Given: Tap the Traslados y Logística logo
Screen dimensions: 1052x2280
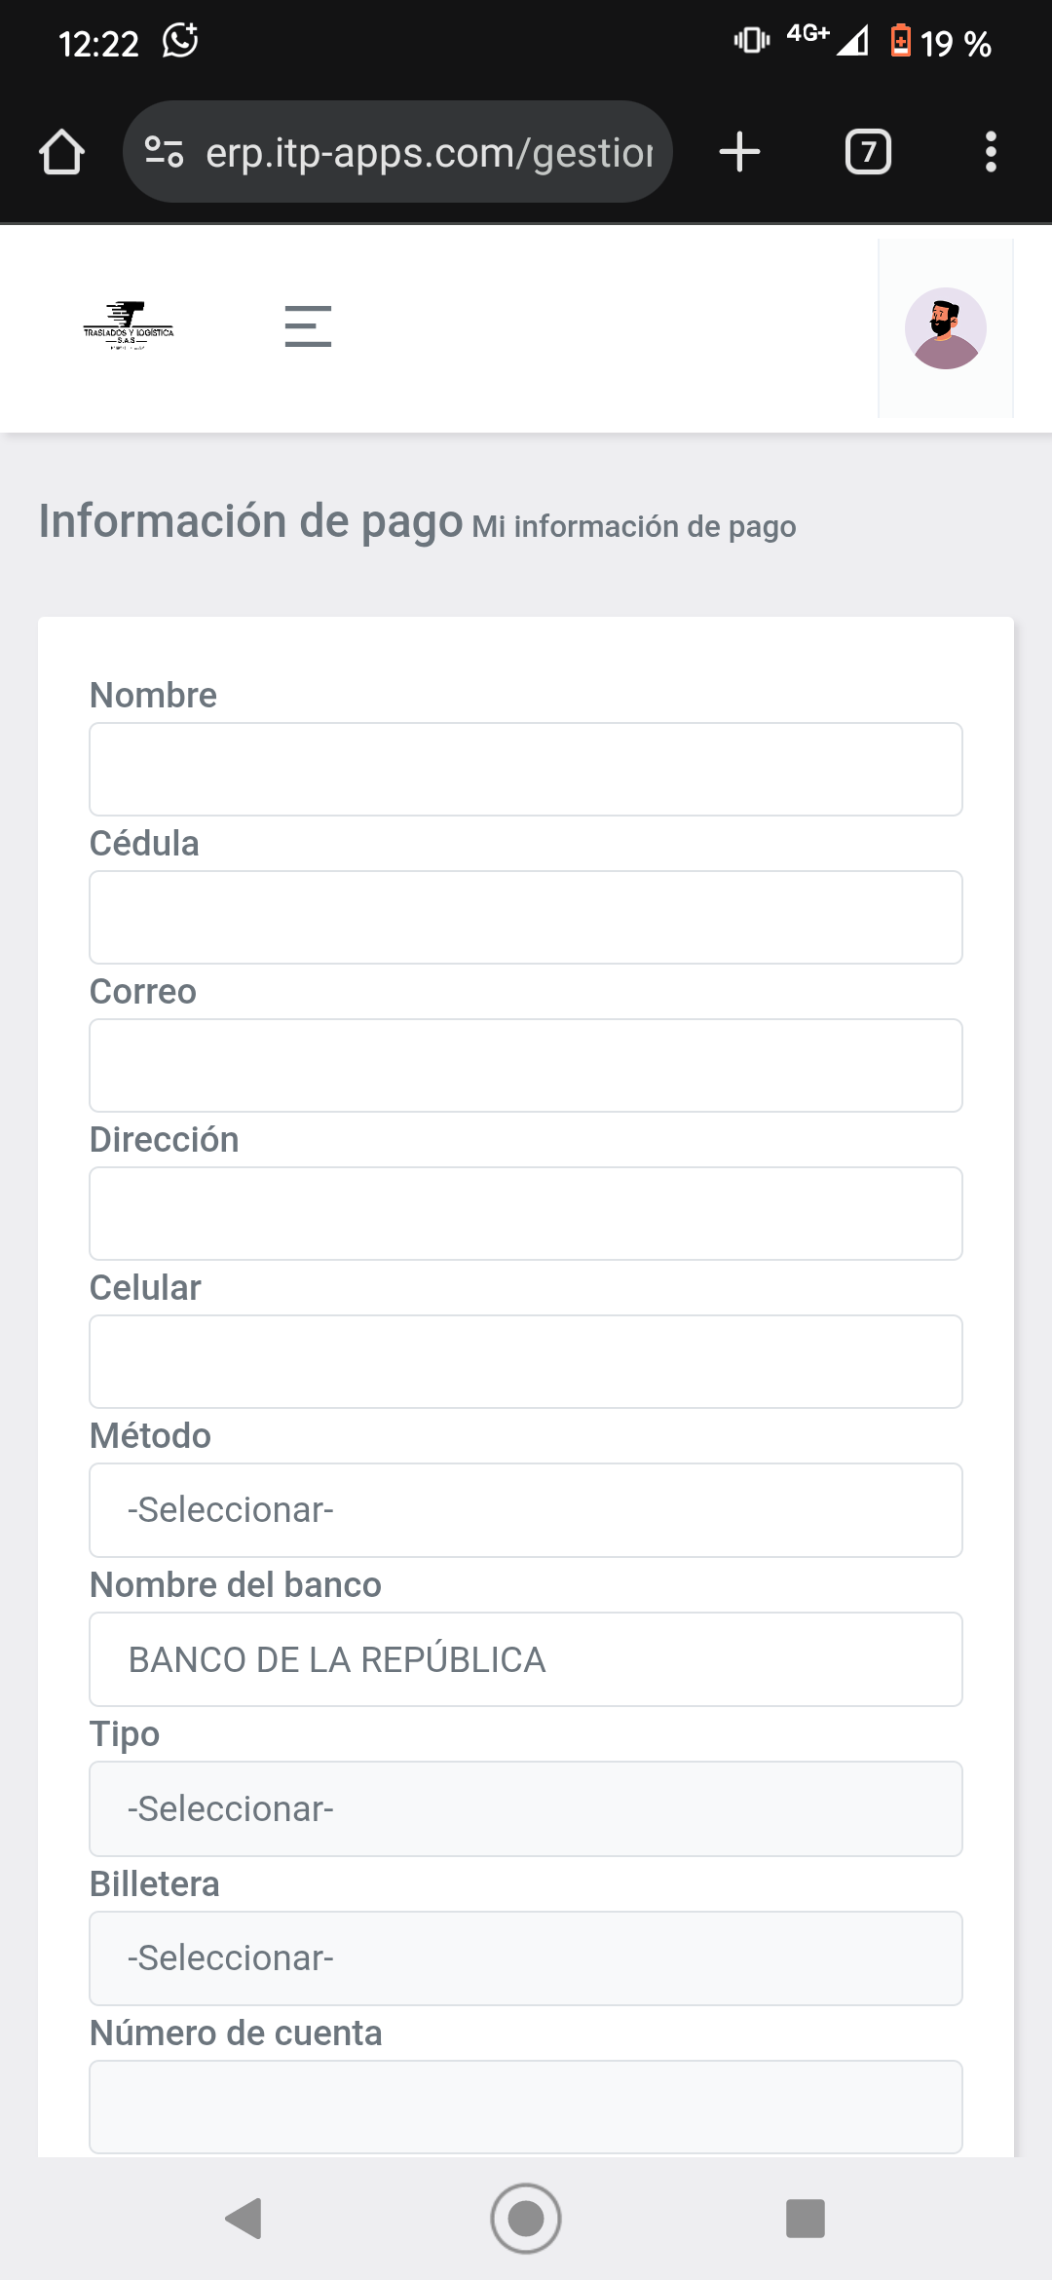Looking at the screenshot, I should (x=129, y=326).
